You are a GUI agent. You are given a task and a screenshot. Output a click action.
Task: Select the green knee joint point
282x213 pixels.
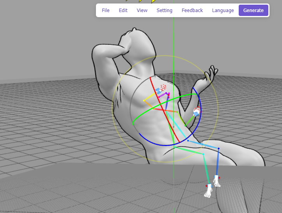(x=203, y=154)
